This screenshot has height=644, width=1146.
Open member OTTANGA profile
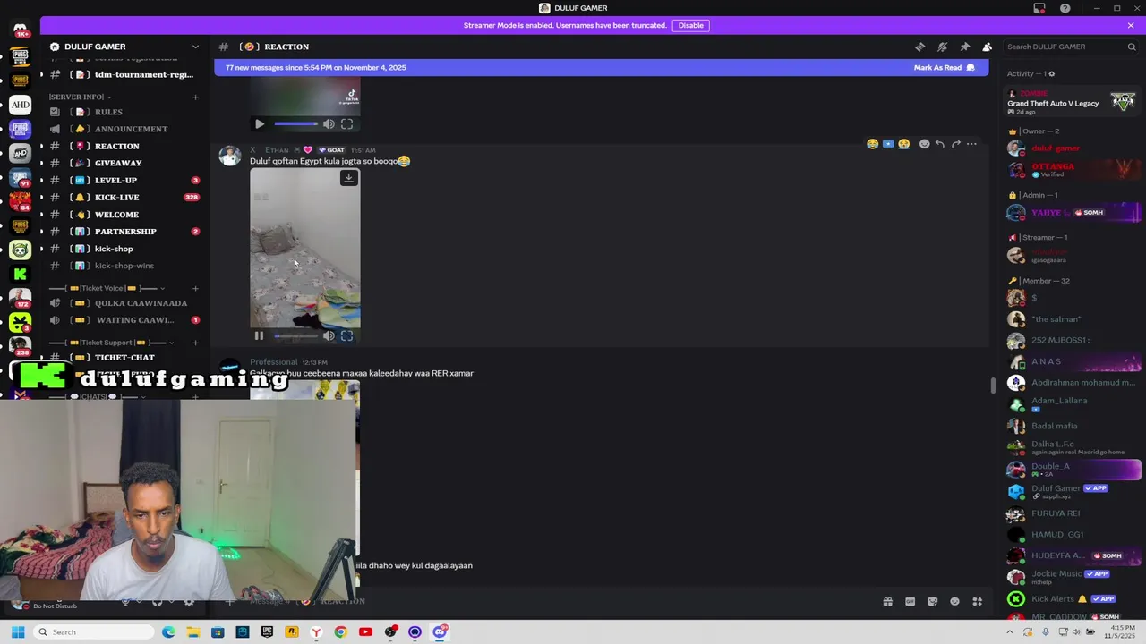[1073, 169]
